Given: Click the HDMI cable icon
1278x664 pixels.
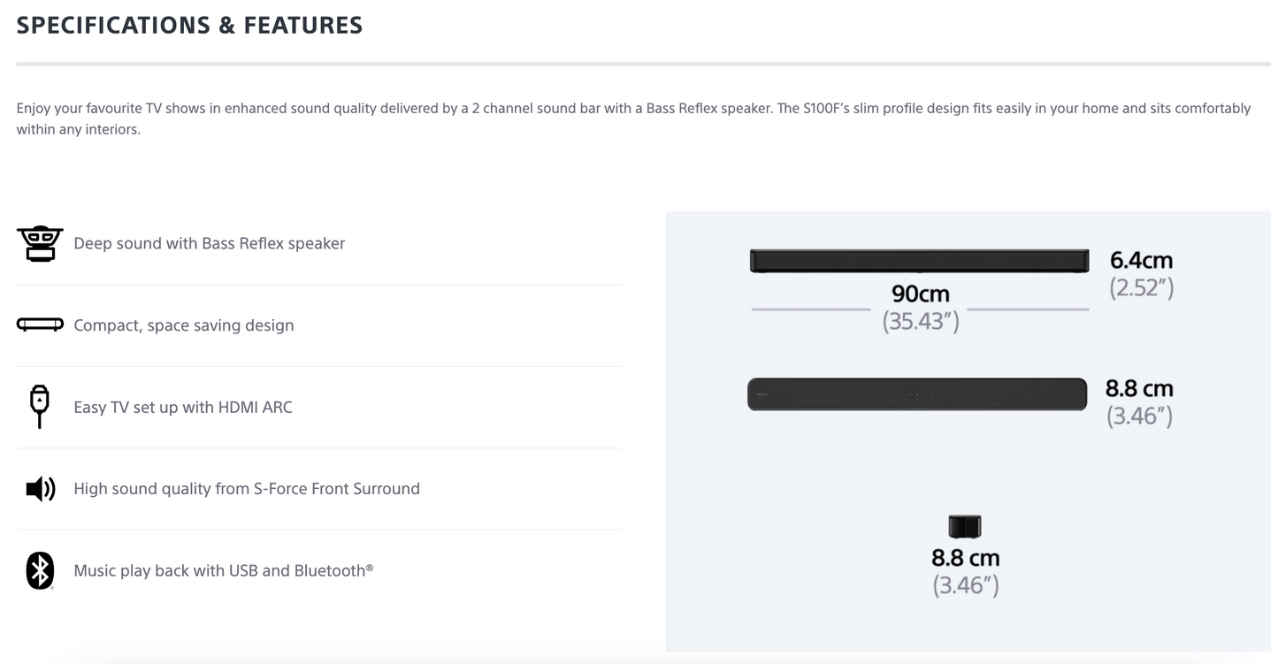Looking at the screenshot, I should point(40,407).
